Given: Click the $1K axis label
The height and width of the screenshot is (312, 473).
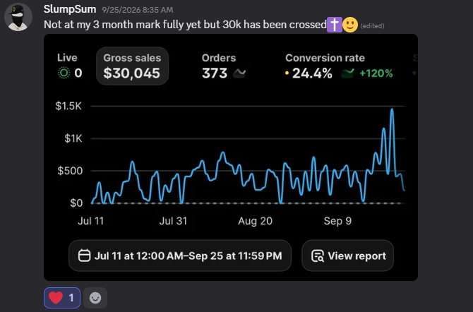Looking at the screenshot, I should [73, 138].
